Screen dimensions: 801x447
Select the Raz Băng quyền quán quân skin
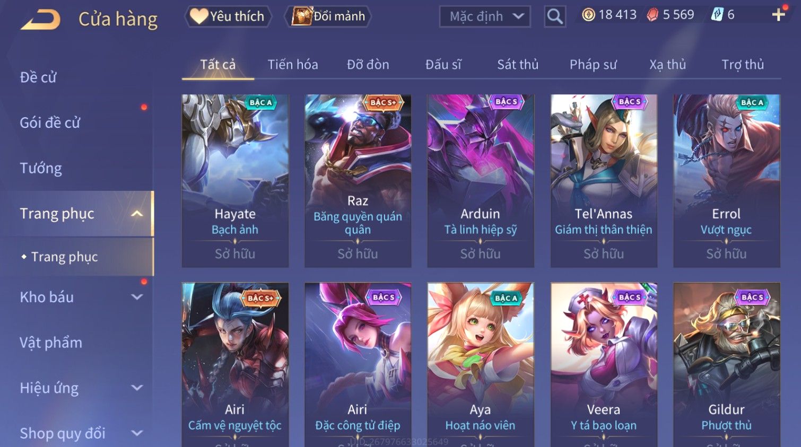point(358,181)
